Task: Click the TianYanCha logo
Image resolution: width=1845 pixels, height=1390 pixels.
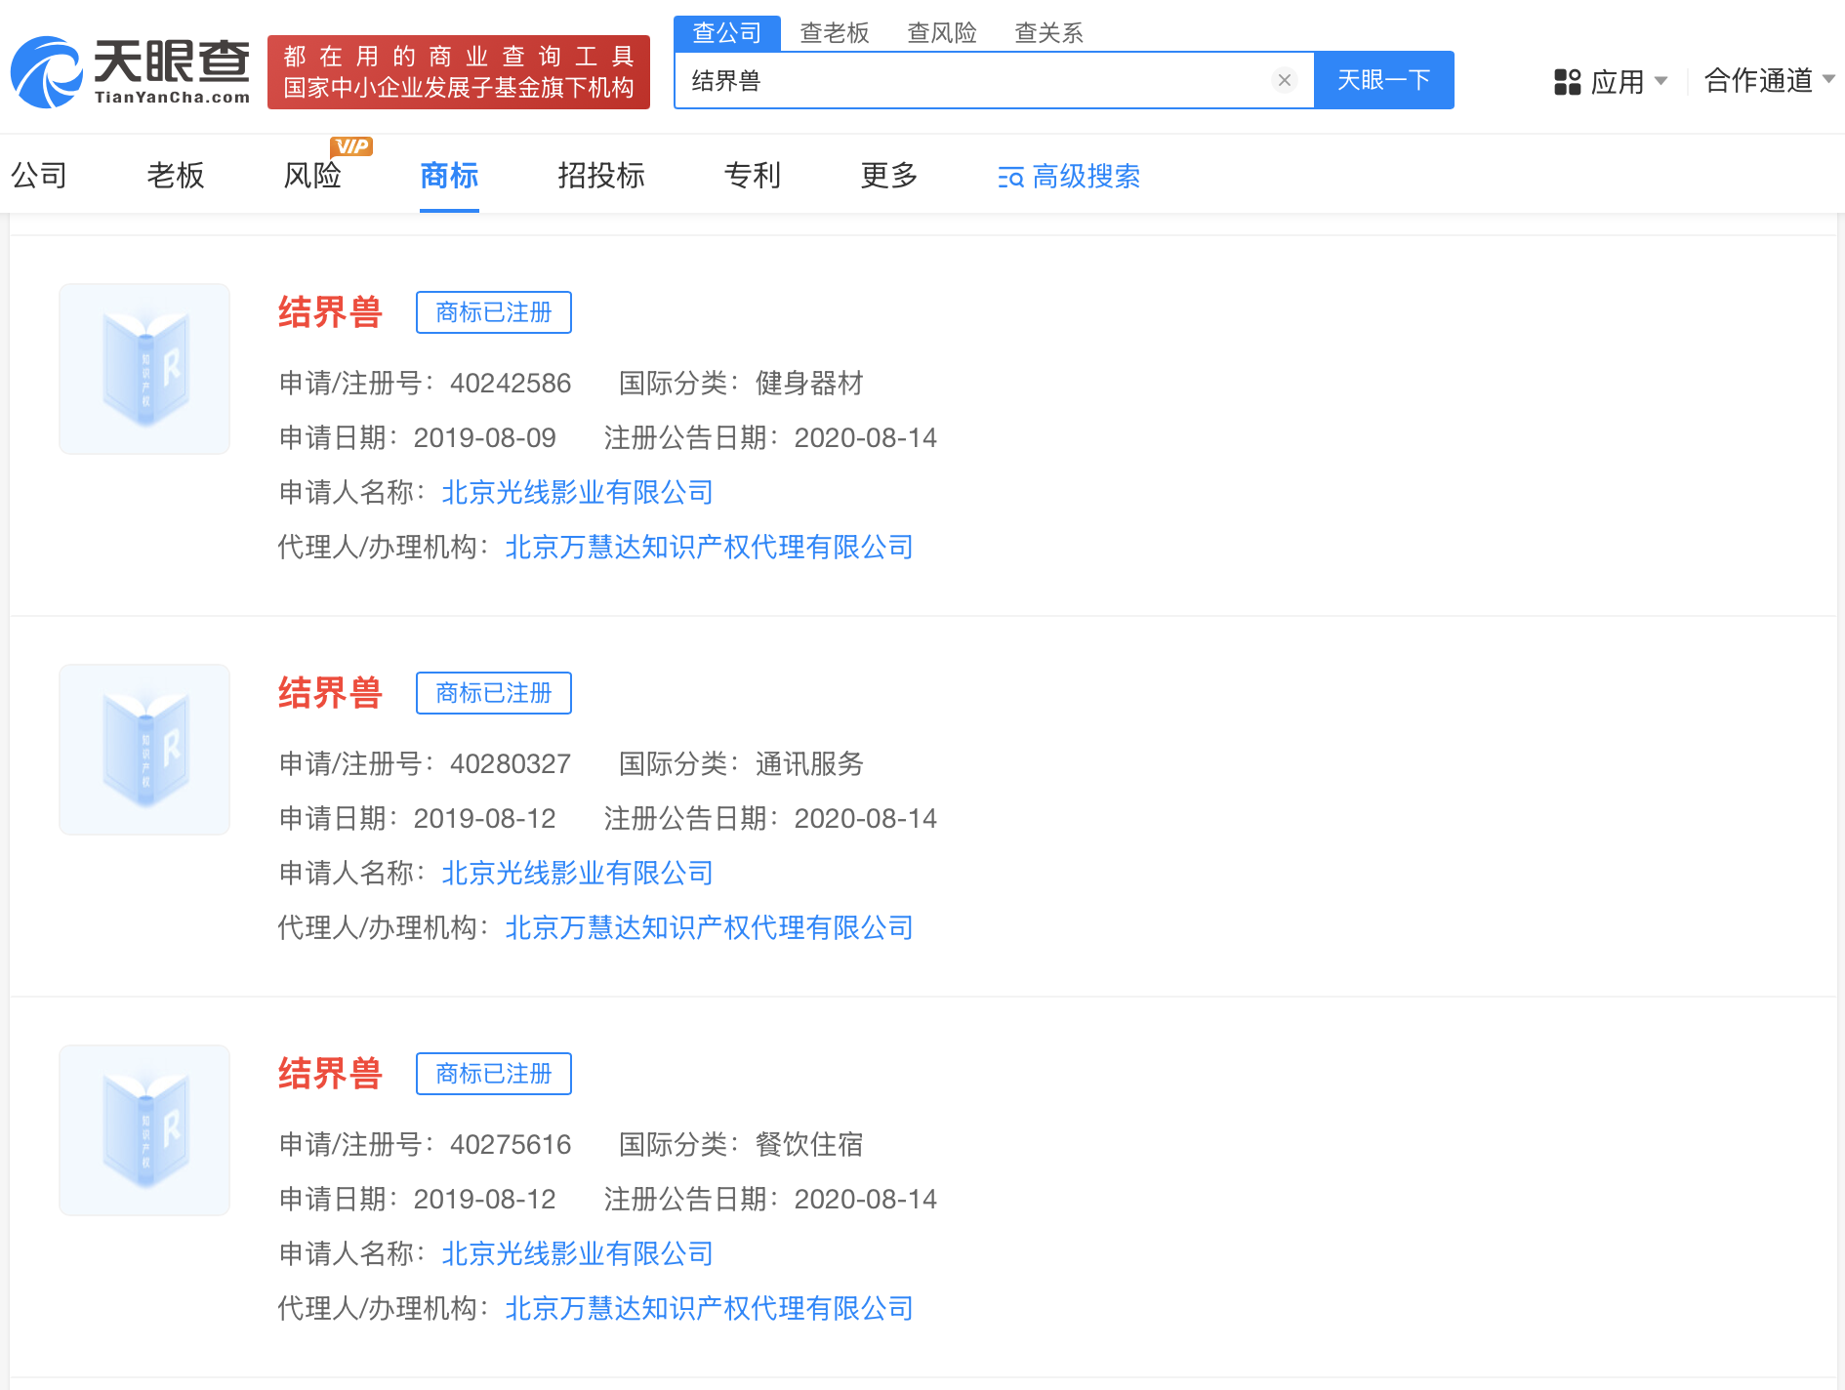Action: click(130, 72)
